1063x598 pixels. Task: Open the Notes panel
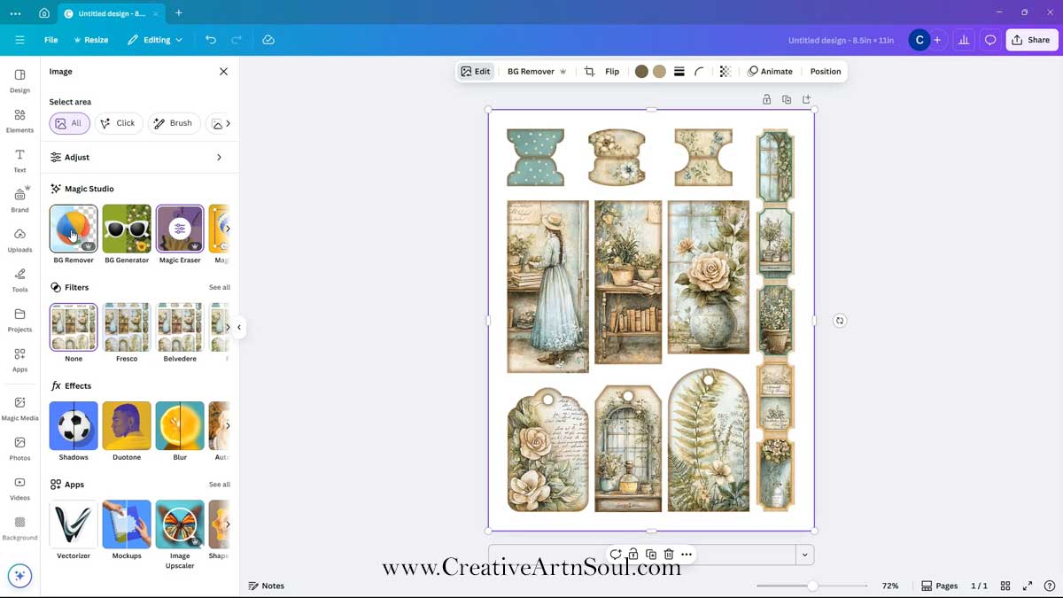pyautogui.click(x=267, y=586)
